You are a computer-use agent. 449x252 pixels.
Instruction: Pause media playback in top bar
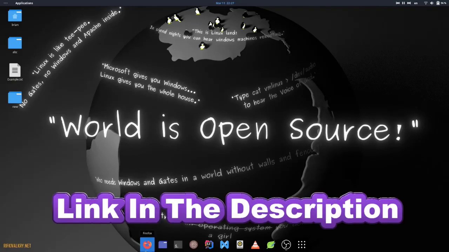[403, 3]
